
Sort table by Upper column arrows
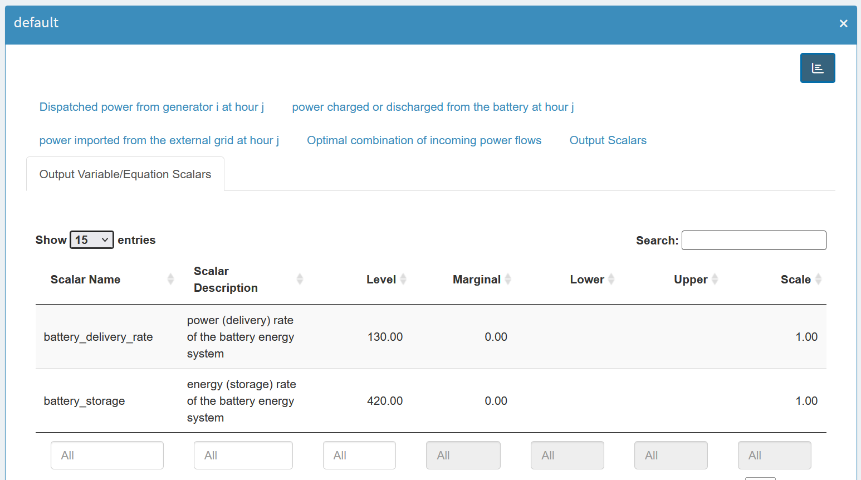point(715,280)
